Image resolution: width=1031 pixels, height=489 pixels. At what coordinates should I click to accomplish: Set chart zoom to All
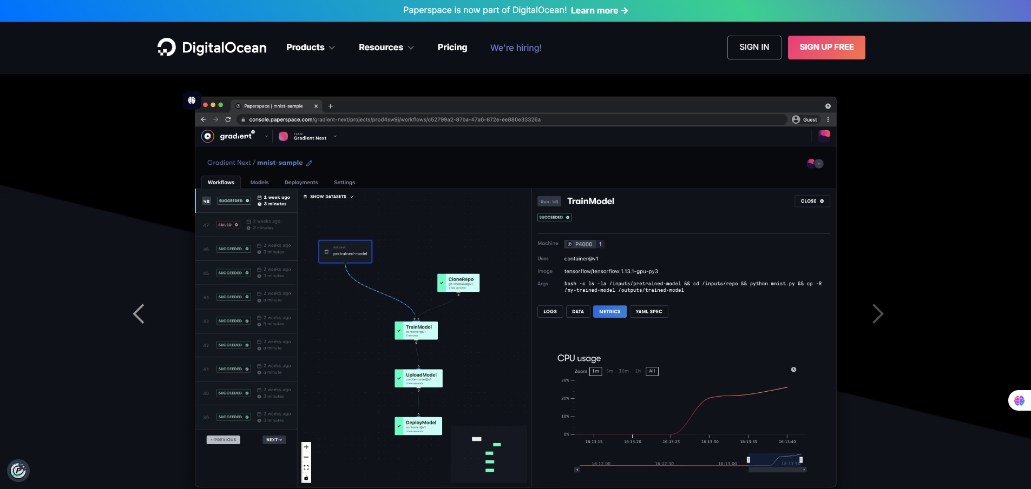click(652, 371)
